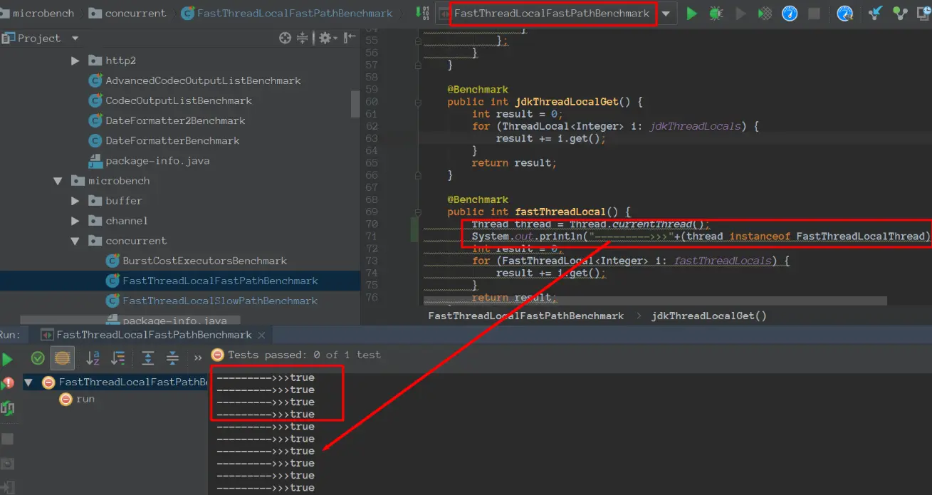Collapse the microbench folder in the project tree
This screenshot has width=932, height=495.
coord(58,181)
